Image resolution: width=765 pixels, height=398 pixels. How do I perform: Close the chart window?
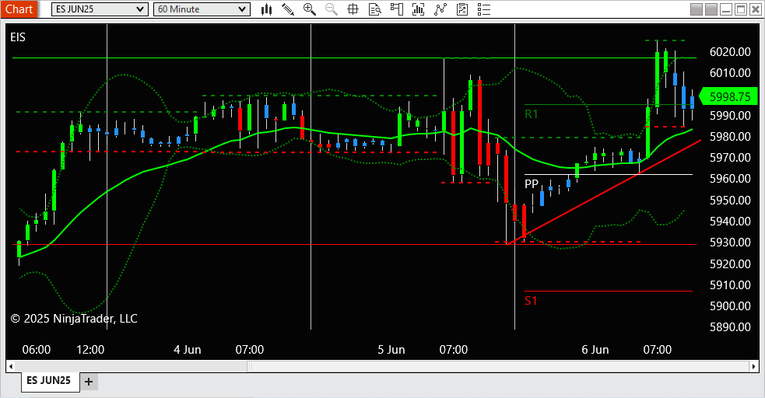click(755, 9)
